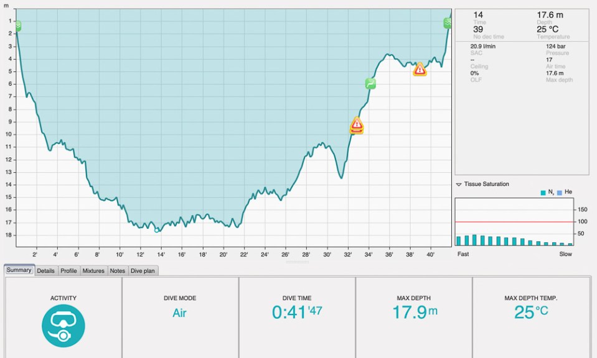This screenshot has width=597, height=358.
Task: Select the Summary tab
Action: click(19, 270)
